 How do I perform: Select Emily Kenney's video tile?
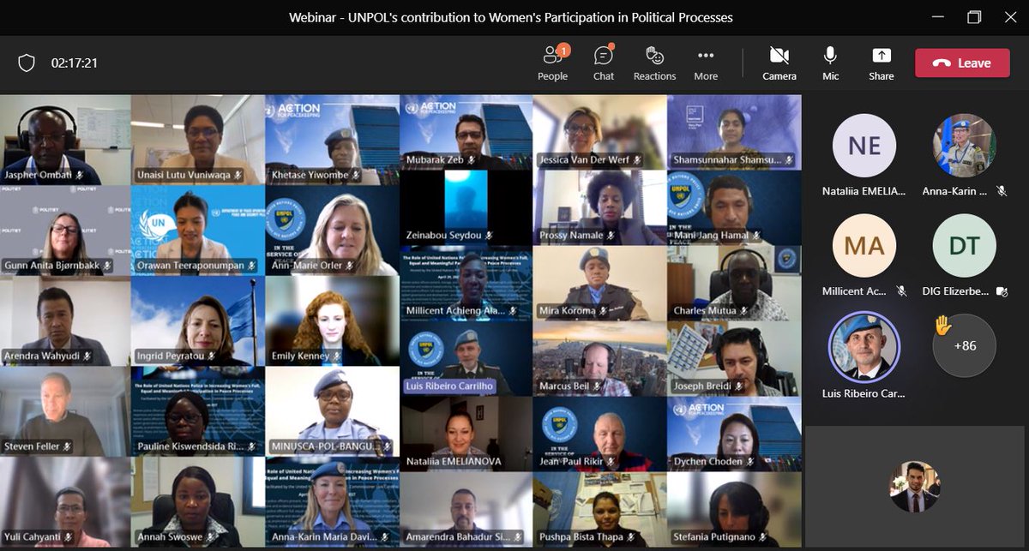tap(333, 321)
